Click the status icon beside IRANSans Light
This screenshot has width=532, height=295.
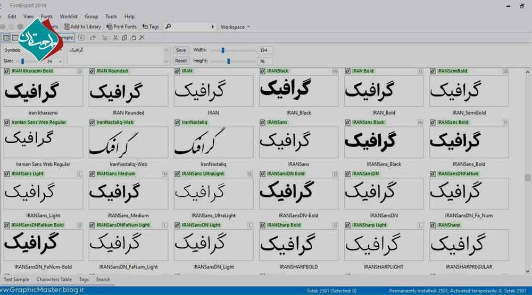pos(7,174)
